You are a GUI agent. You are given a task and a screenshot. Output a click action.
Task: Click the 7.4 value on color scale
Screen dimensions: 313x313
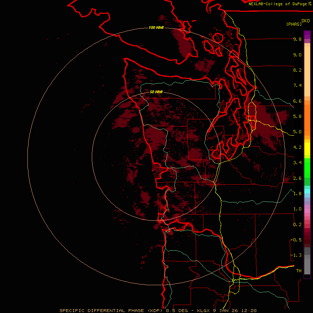297,86
